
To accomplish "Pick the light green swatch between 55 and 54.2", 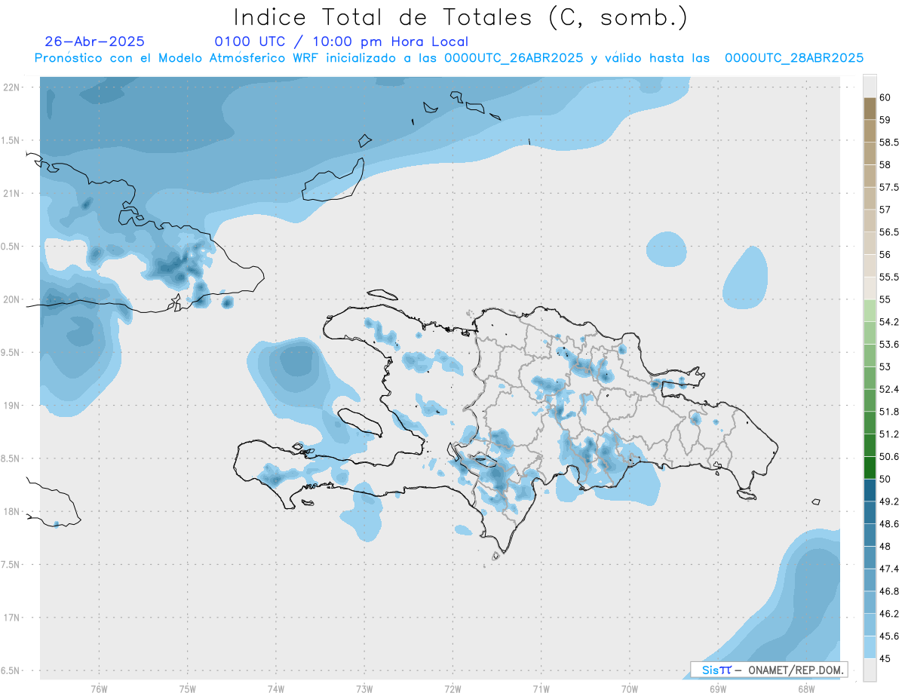I will [870, 311].
